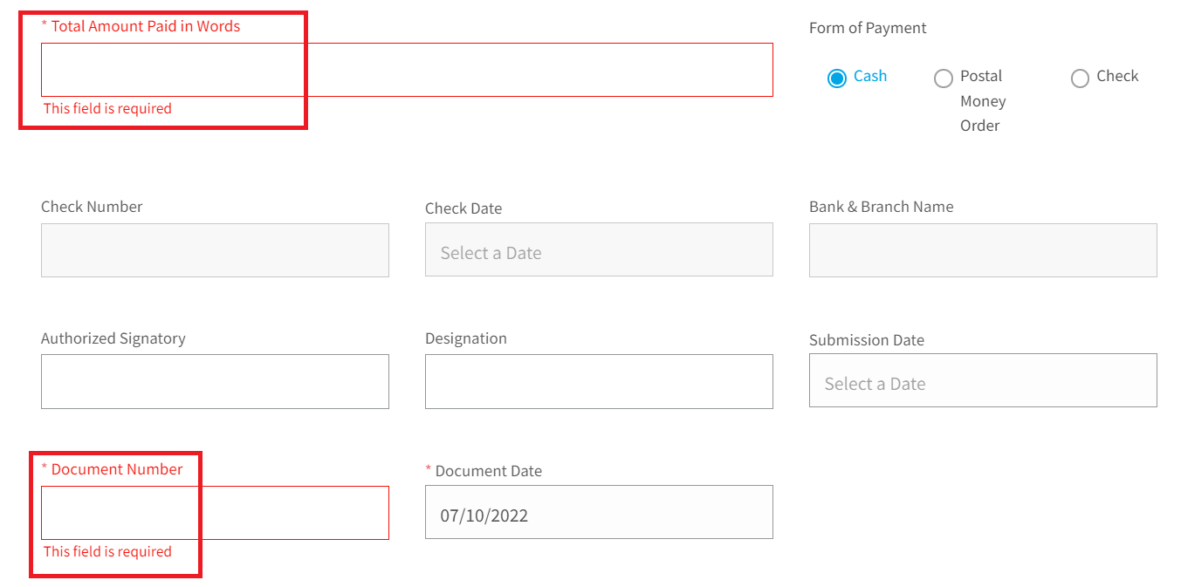Image resolution: width=1181 pixels, height=587 pixels.
Task: Click the Authorized Signatory text field
Action: 215,381
